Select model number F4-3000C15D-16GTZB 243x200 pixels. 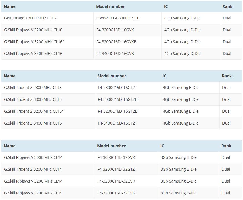point(117,99)
